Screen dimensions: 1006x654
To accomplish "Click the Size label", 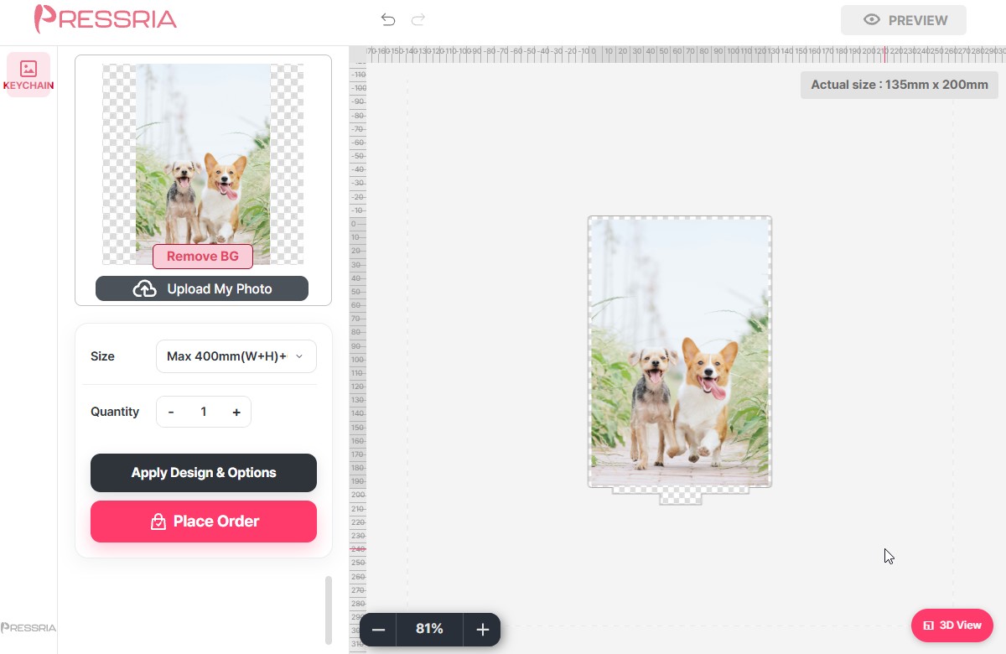I will (x=102, y=356).
